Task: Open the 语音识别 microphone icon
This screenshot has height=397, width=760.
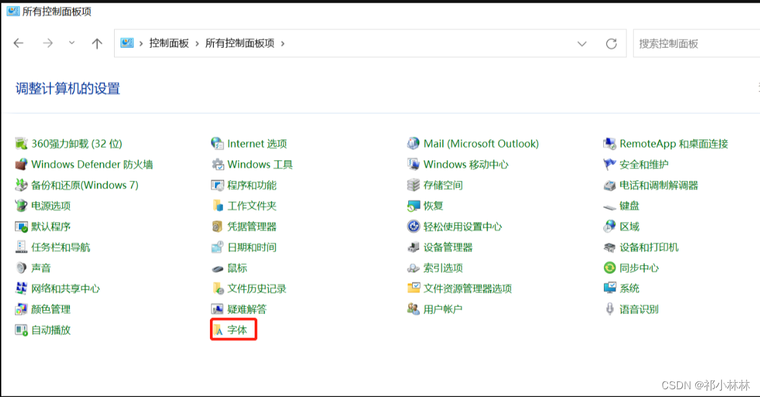Action: tap(610, 310)
